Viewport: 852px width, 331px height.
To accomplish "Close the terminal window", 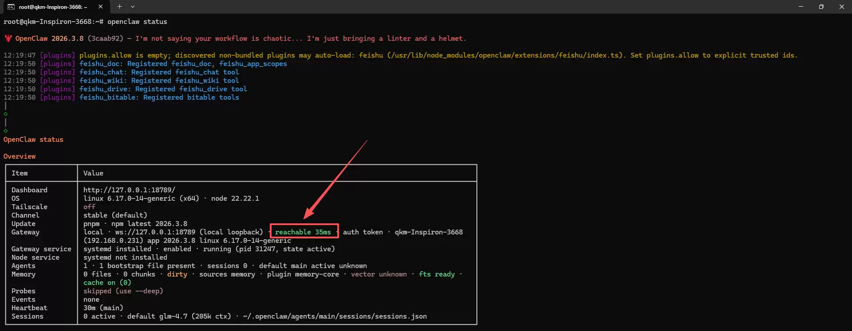I will pos(842,7).
